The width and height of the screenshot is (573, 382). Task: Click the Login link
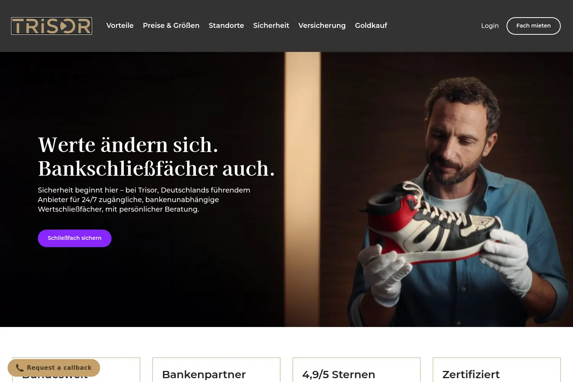tap(490, 26)
